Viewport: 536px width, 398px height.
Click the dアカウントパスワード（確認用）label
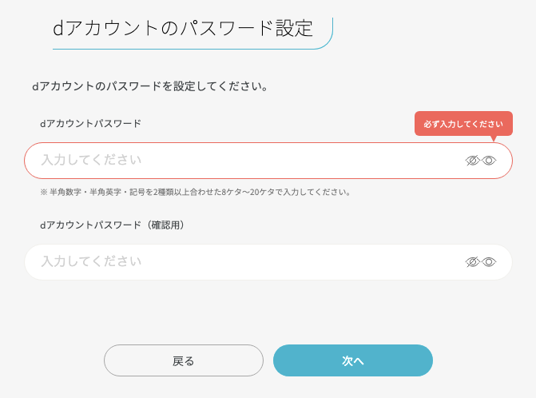(112, 225)
